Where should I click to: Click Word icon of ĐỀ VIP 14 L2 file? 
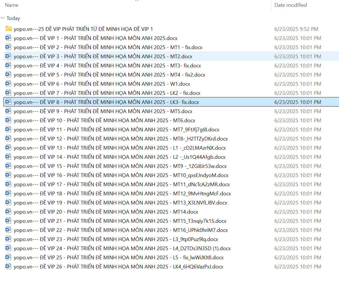[8, 157]
